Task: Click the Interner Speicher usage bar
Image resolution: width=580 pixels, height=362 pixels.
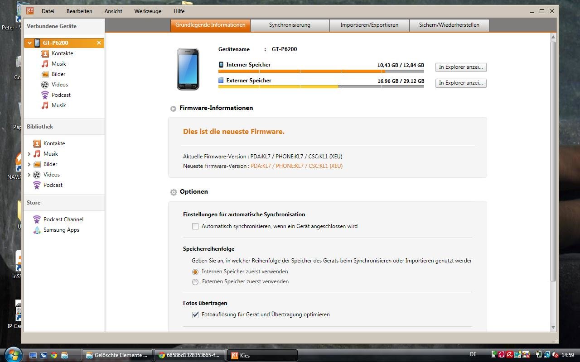Action: point(321,71)
